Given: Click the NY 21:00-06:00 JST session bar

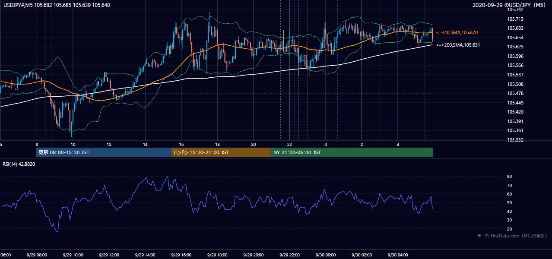Looking at the screenshot, I should coord(352,152).
